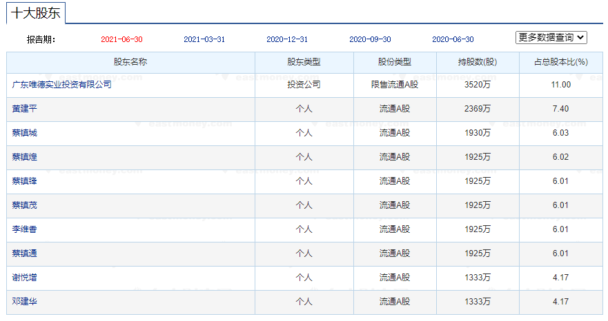Open shareholder 蔡镇锋's details
This screenshot has width=608, height=321.
pyautogui.click(x=24, y=181)
